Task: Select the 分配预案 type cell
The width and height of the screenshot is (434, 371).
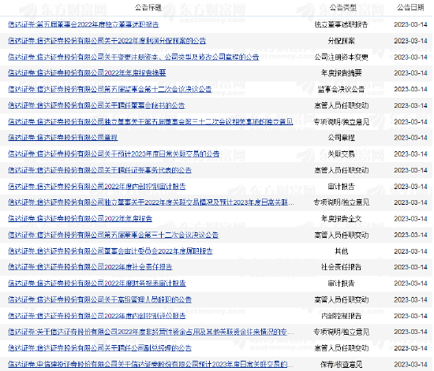Action: point(341,41)
